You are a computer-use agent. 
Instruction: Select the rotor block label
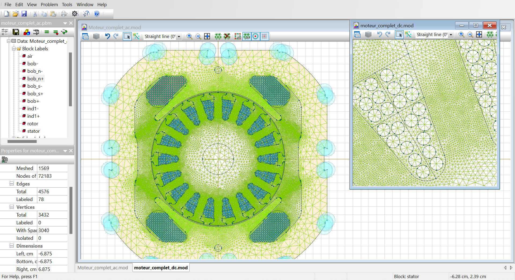click(x=32, y=124)
